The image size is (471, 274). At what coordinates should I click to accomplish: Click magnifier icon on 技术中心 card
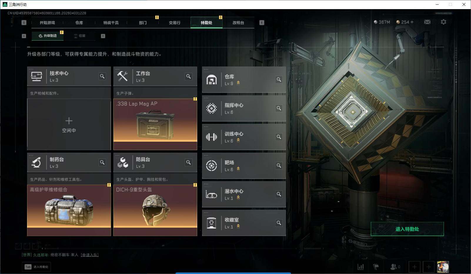point(102,76)
